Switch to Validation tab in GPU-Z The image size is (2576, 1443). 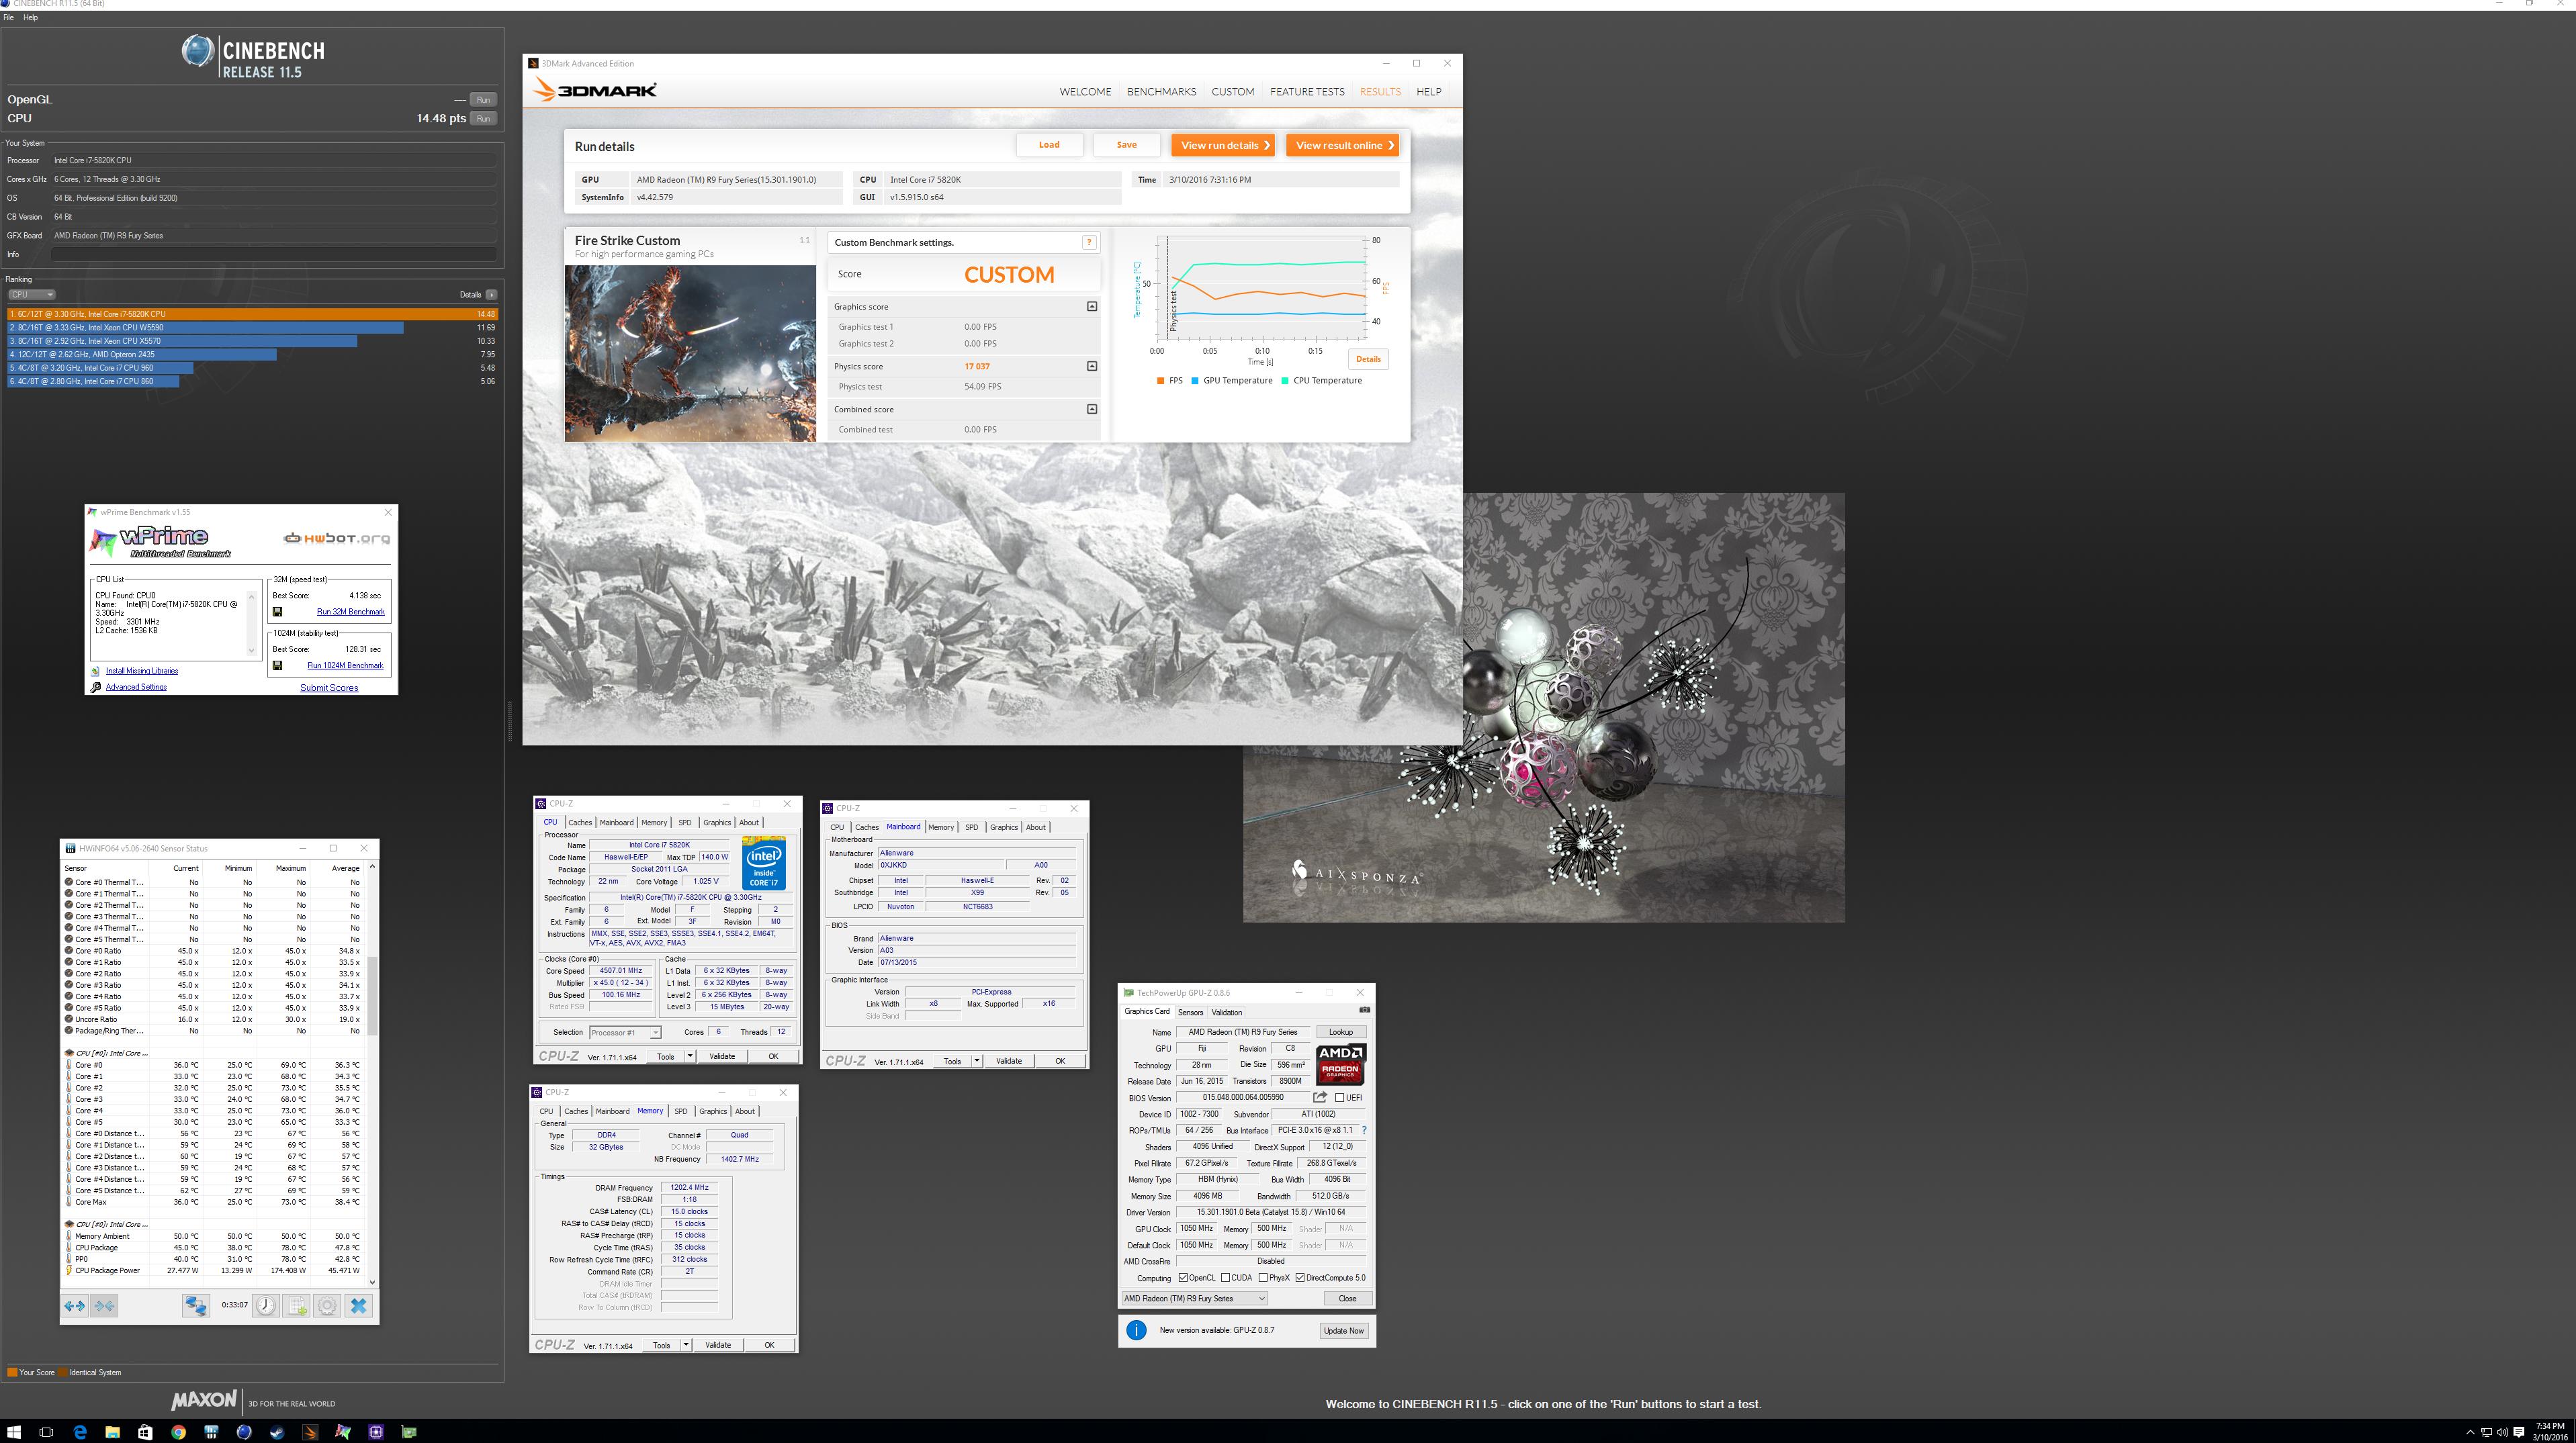click(1226, 1013)
